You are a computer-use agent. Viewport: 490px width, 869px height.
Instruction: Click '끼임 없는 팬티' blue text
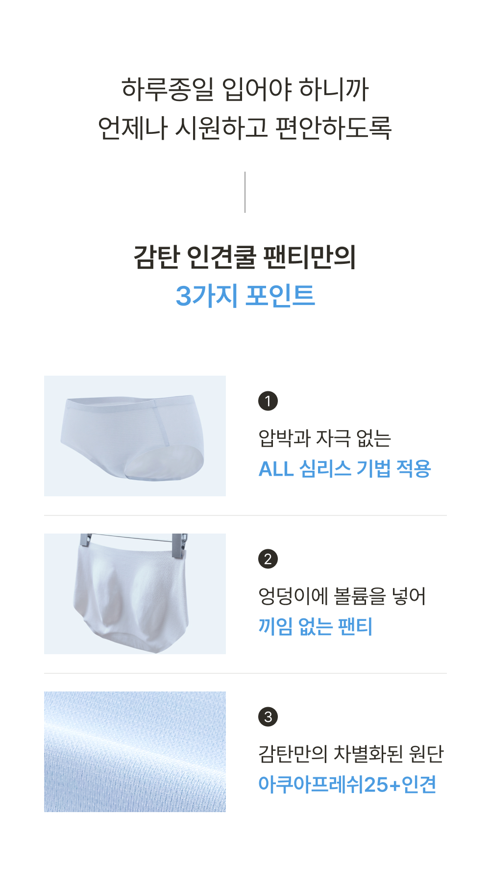tap(316, 627)
